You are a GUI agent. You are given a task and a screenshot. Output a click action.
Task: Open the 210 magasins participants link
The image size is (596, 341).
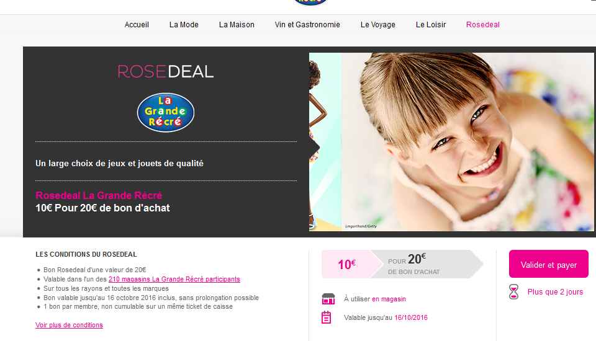[x=174, y=279]
